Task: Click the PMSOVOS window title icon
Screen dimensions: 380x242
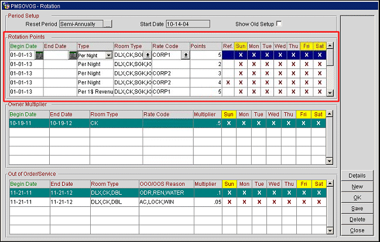Action: pos(6,5)
